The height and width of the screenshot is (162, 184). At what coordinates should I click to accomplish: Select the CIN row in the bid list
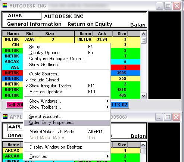pos(13,45)
